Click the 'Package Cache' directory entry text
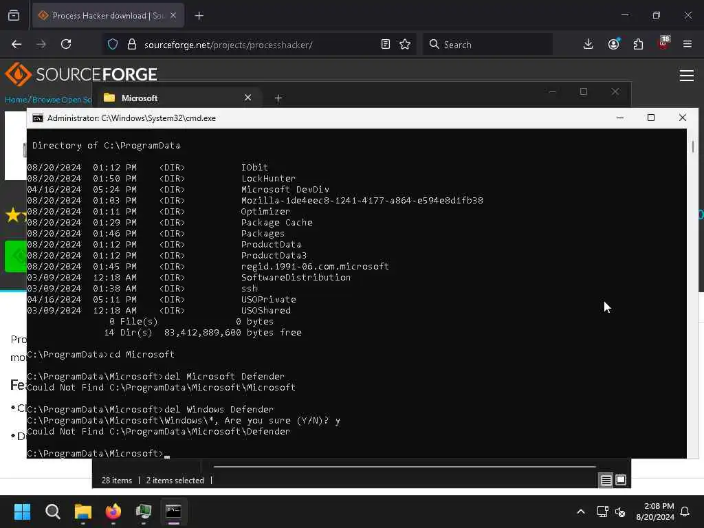Screen dimensions: 704x528 (276, 223)
